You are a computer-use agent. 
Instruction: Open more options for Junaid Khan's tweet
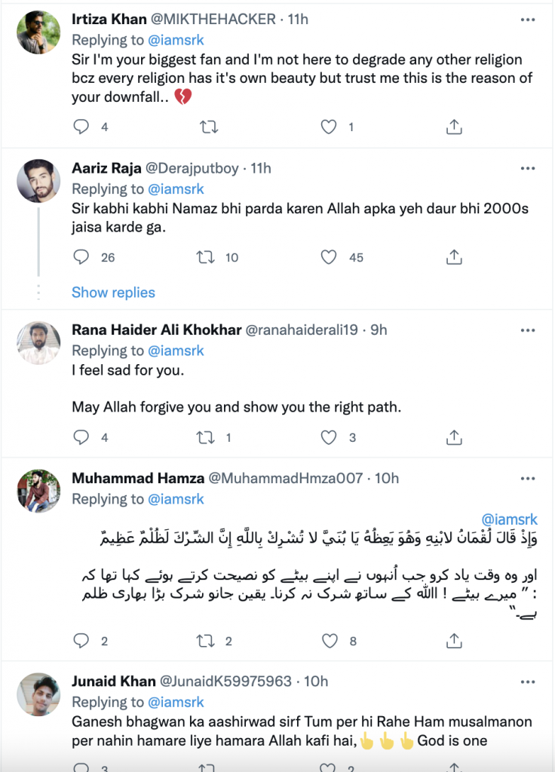[528, 682]
